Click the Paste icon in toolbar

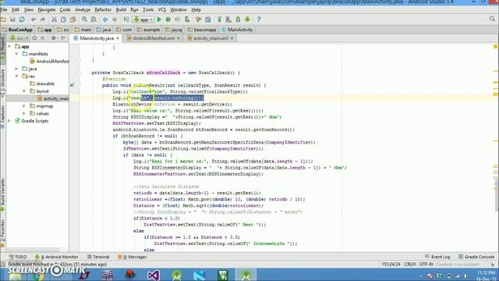point(73,20)
